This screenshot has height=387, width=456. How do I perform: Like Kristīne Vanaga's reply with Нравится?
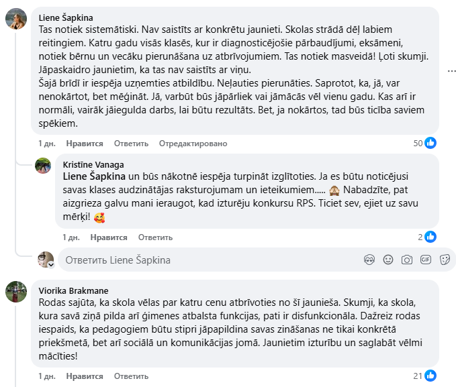pyautogui.click(x=109, y=237)
